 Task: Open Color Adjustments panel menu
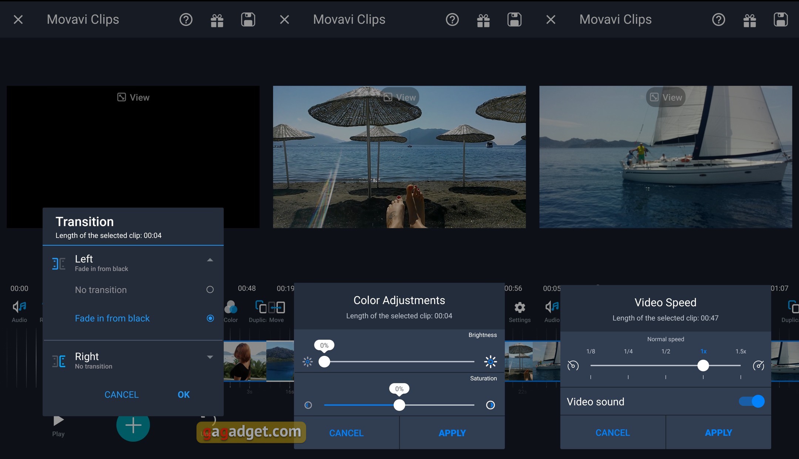click(x=230, y=310)
